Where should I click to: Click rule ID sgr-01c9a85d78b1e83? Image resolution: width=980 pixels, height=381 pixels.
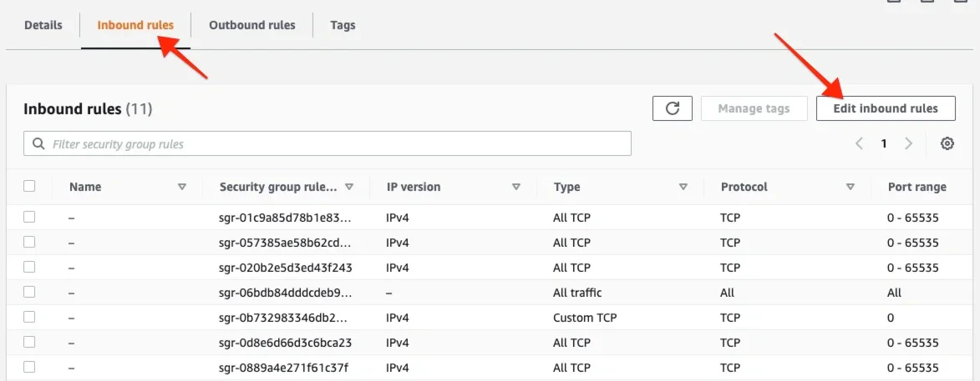(286, 218)
